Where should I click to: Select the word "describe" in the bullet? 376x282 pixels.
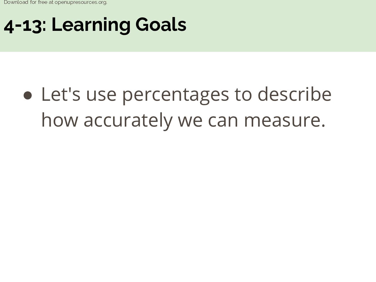tap(295, 94)
